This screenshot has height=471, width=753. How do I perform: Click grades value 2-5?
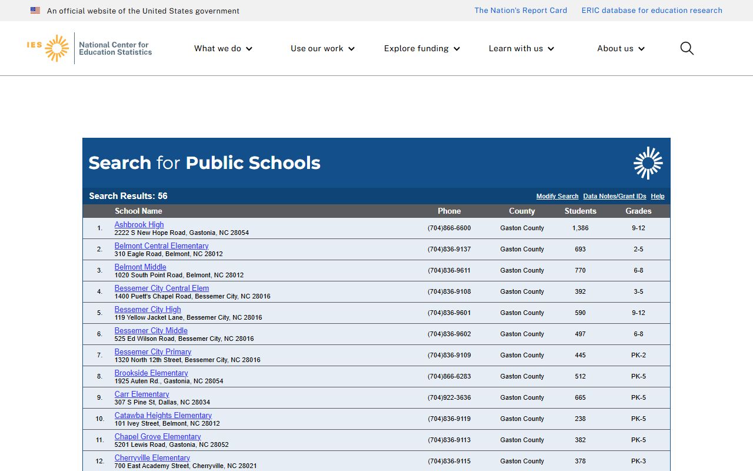coord(638,249)
